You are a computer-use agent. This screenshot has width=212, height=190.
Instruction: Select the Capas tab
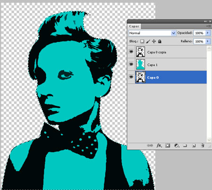tap(134, 26)
